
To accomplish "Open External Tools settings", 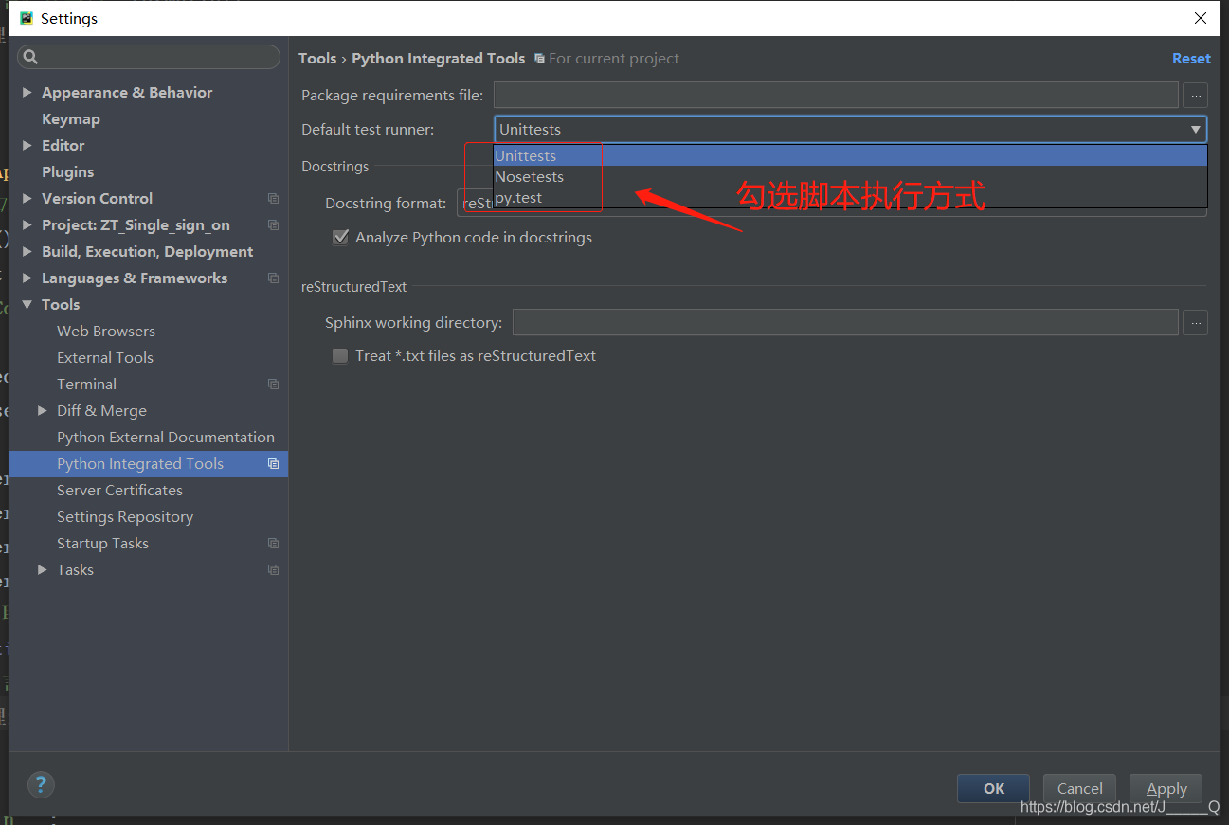I will tap(105, 358).
